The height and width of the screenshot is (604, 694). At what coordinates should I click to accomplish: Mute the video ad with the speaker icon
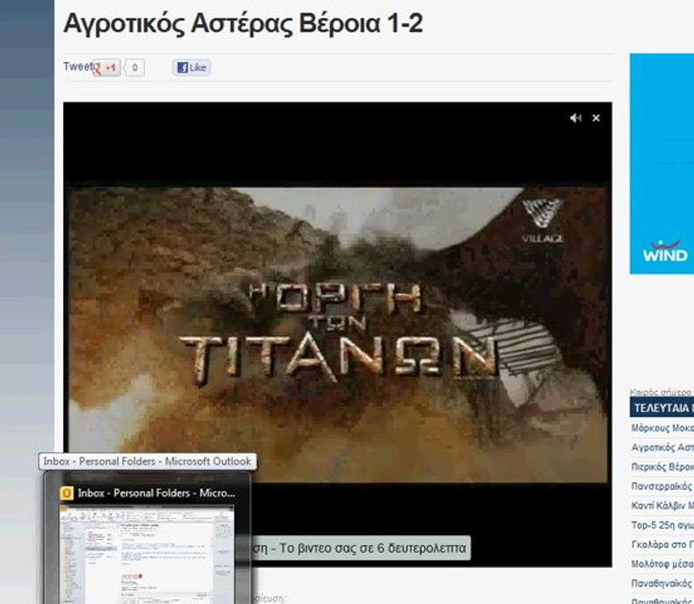(575, 118)
